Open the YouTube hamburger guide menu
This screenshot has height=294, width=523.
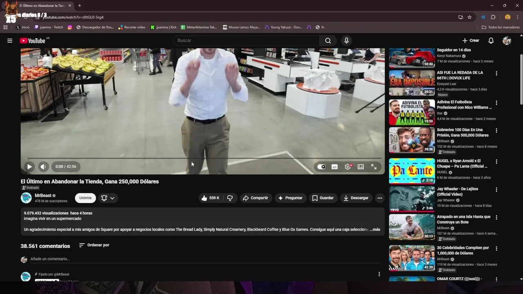tap(10, 40)
